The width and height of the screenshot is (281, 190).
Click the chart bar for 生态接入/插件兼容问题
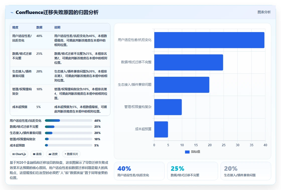pyautogui.click(x=182, y=85)
